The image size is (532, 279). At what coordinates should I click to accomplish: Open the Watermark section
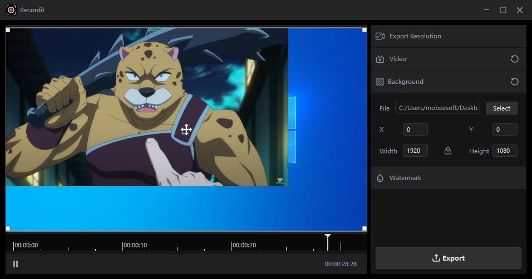click(405, 178)
